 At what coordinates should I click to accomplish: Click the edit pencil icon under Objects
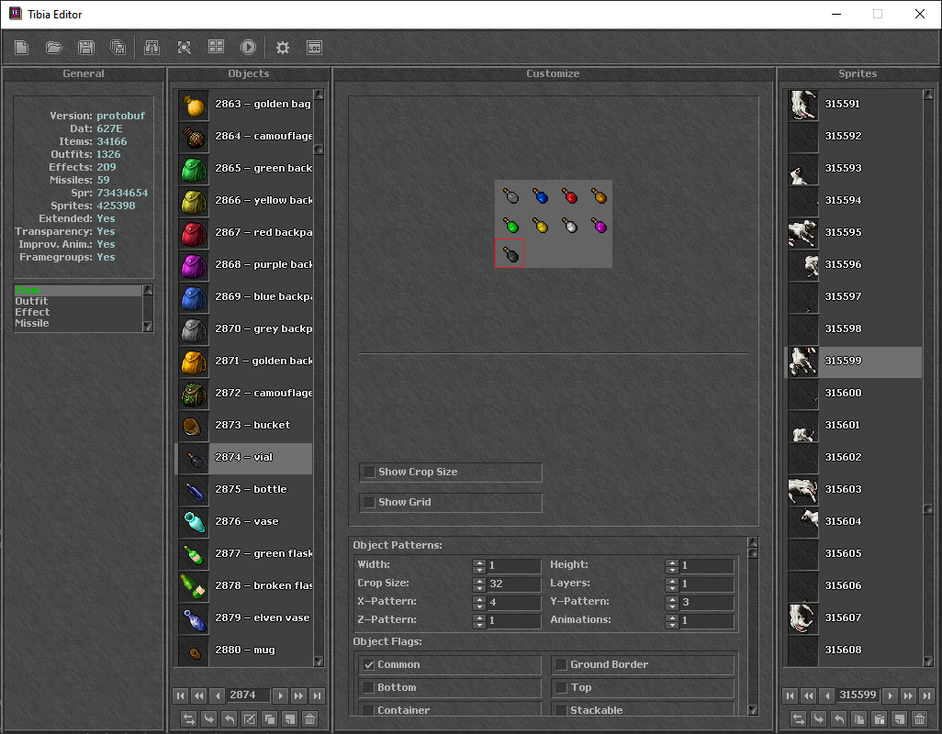pyautogui.click(x=250, y=719)
